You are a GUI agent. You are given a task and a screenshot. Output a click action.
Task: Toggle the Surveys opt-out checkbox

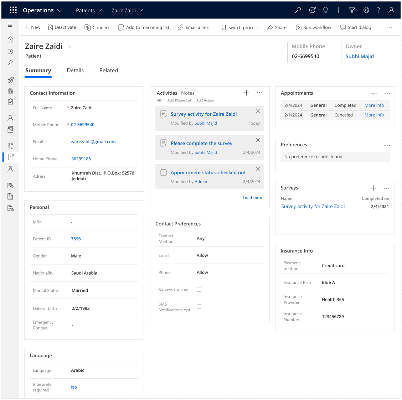(199, 289)
